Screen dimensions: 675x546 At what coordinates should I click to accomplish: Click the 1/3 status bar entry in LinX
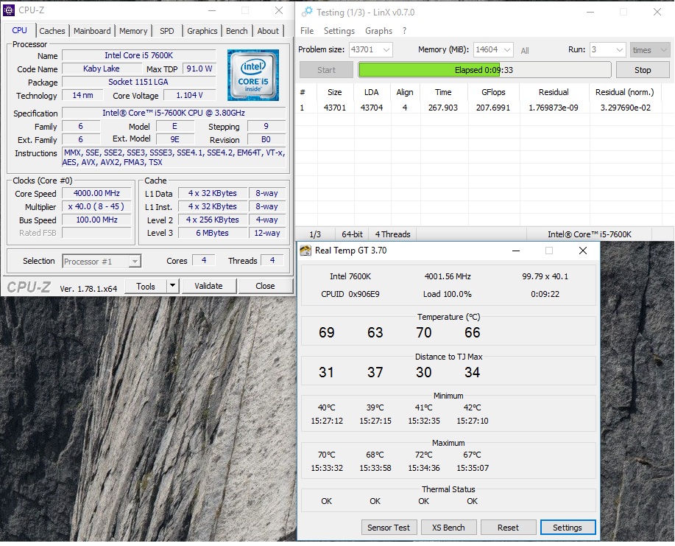point(315,234)
